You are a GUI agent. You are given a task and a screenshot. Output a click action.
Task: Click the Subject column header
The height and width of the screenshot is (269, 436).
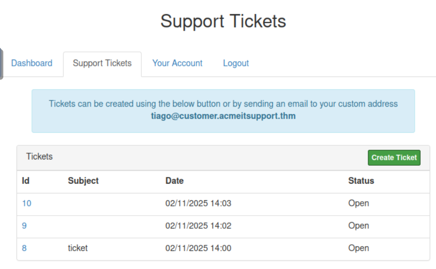click(83, 181)
